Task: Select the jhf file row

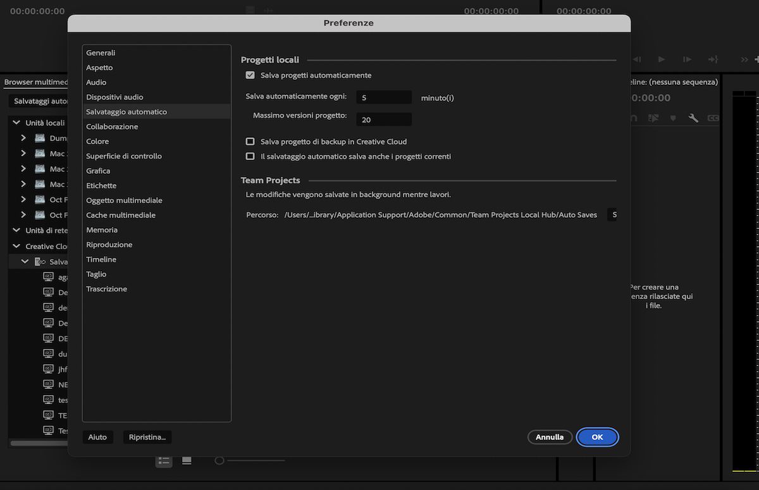Action: (38, 369)
